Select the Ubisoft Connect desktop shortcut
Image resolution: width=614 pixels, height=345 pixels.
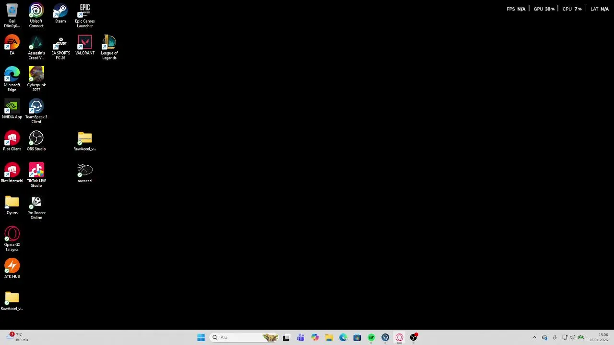[36, 16]
